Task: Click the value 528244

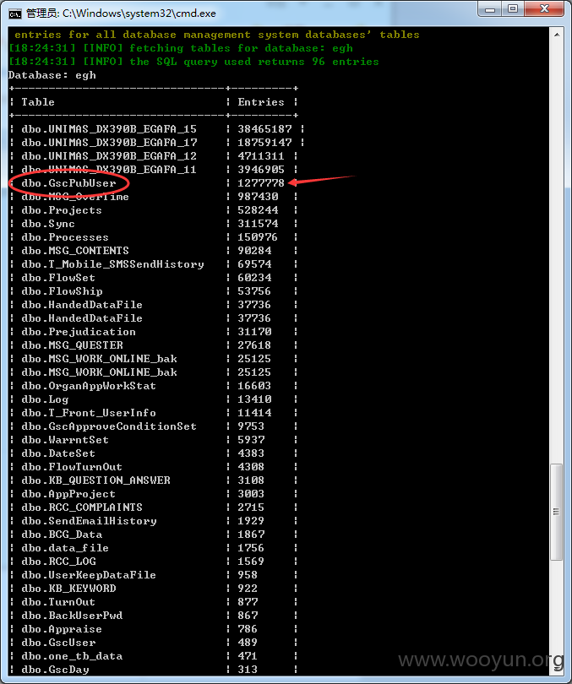Action: click(x=258, y=209)
